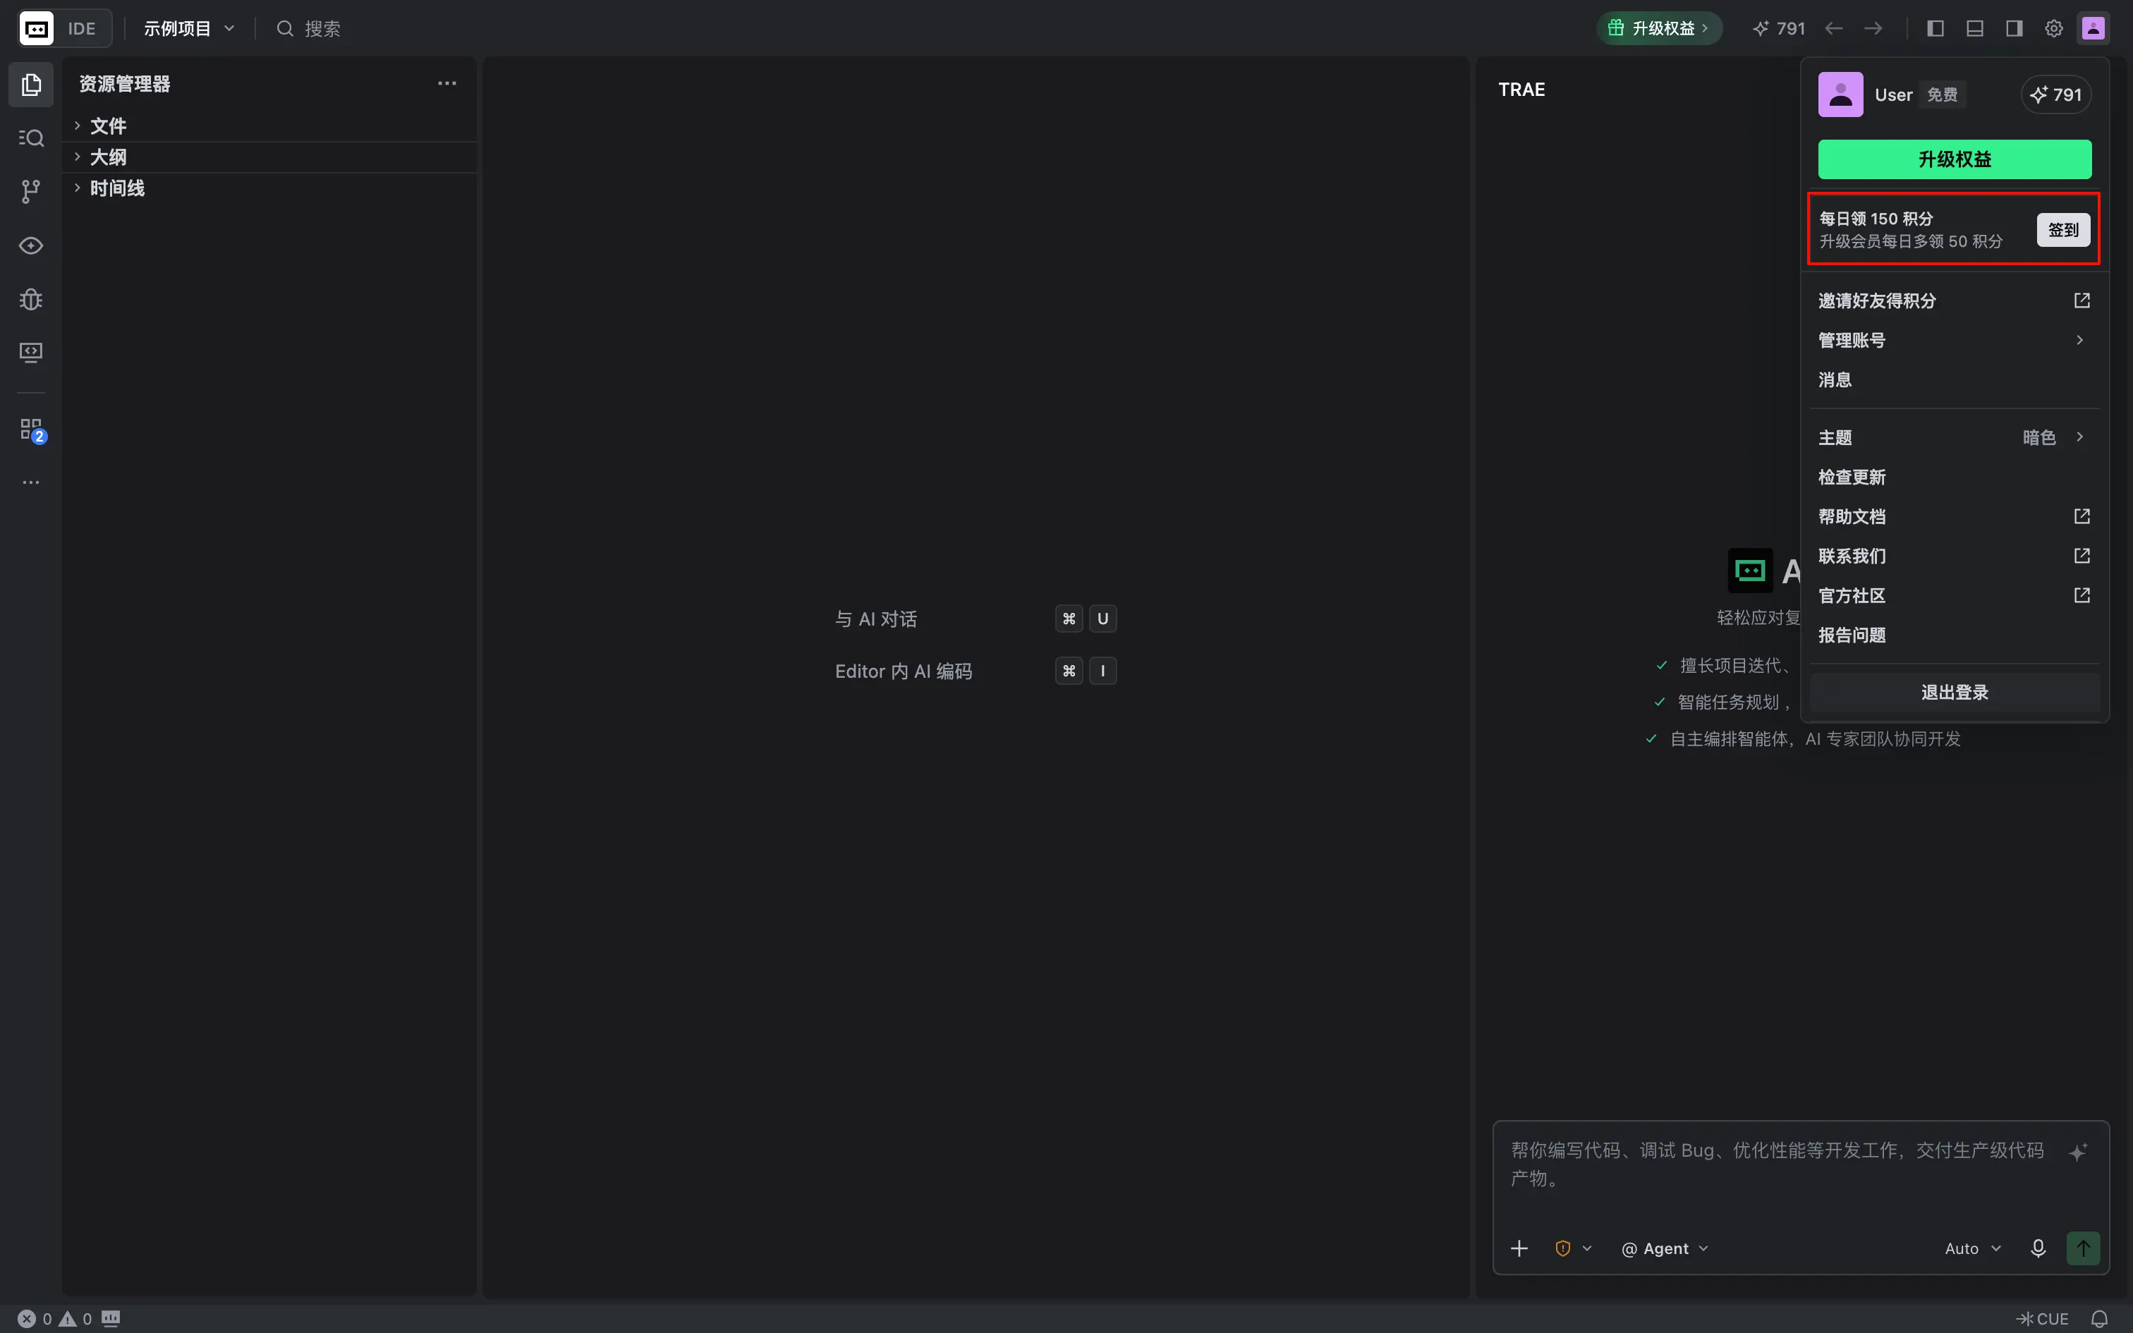
Task: Open the Agent selector dropdown
Action: (x=1665, y=1248)
